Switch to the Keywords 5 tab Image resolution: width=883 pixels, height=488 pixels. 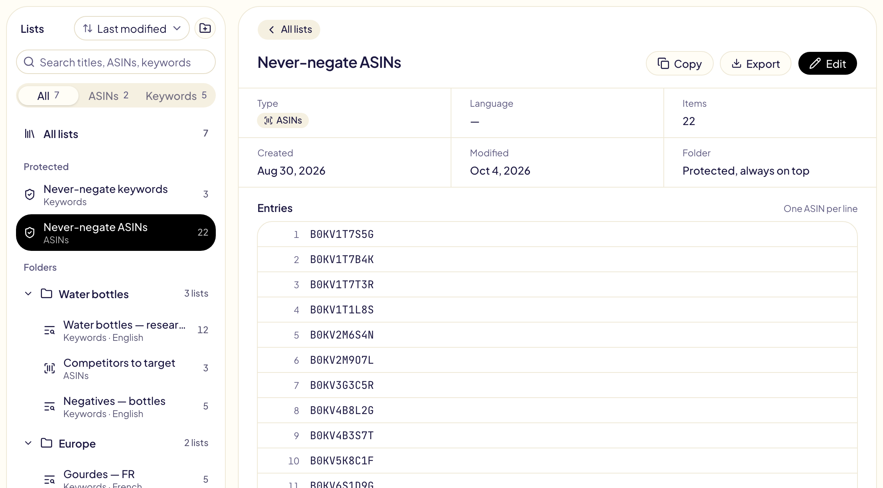(176, 95)
